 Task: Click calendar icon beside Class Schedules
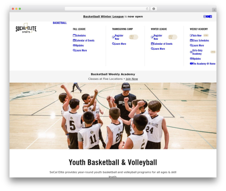tap(191, 40)
